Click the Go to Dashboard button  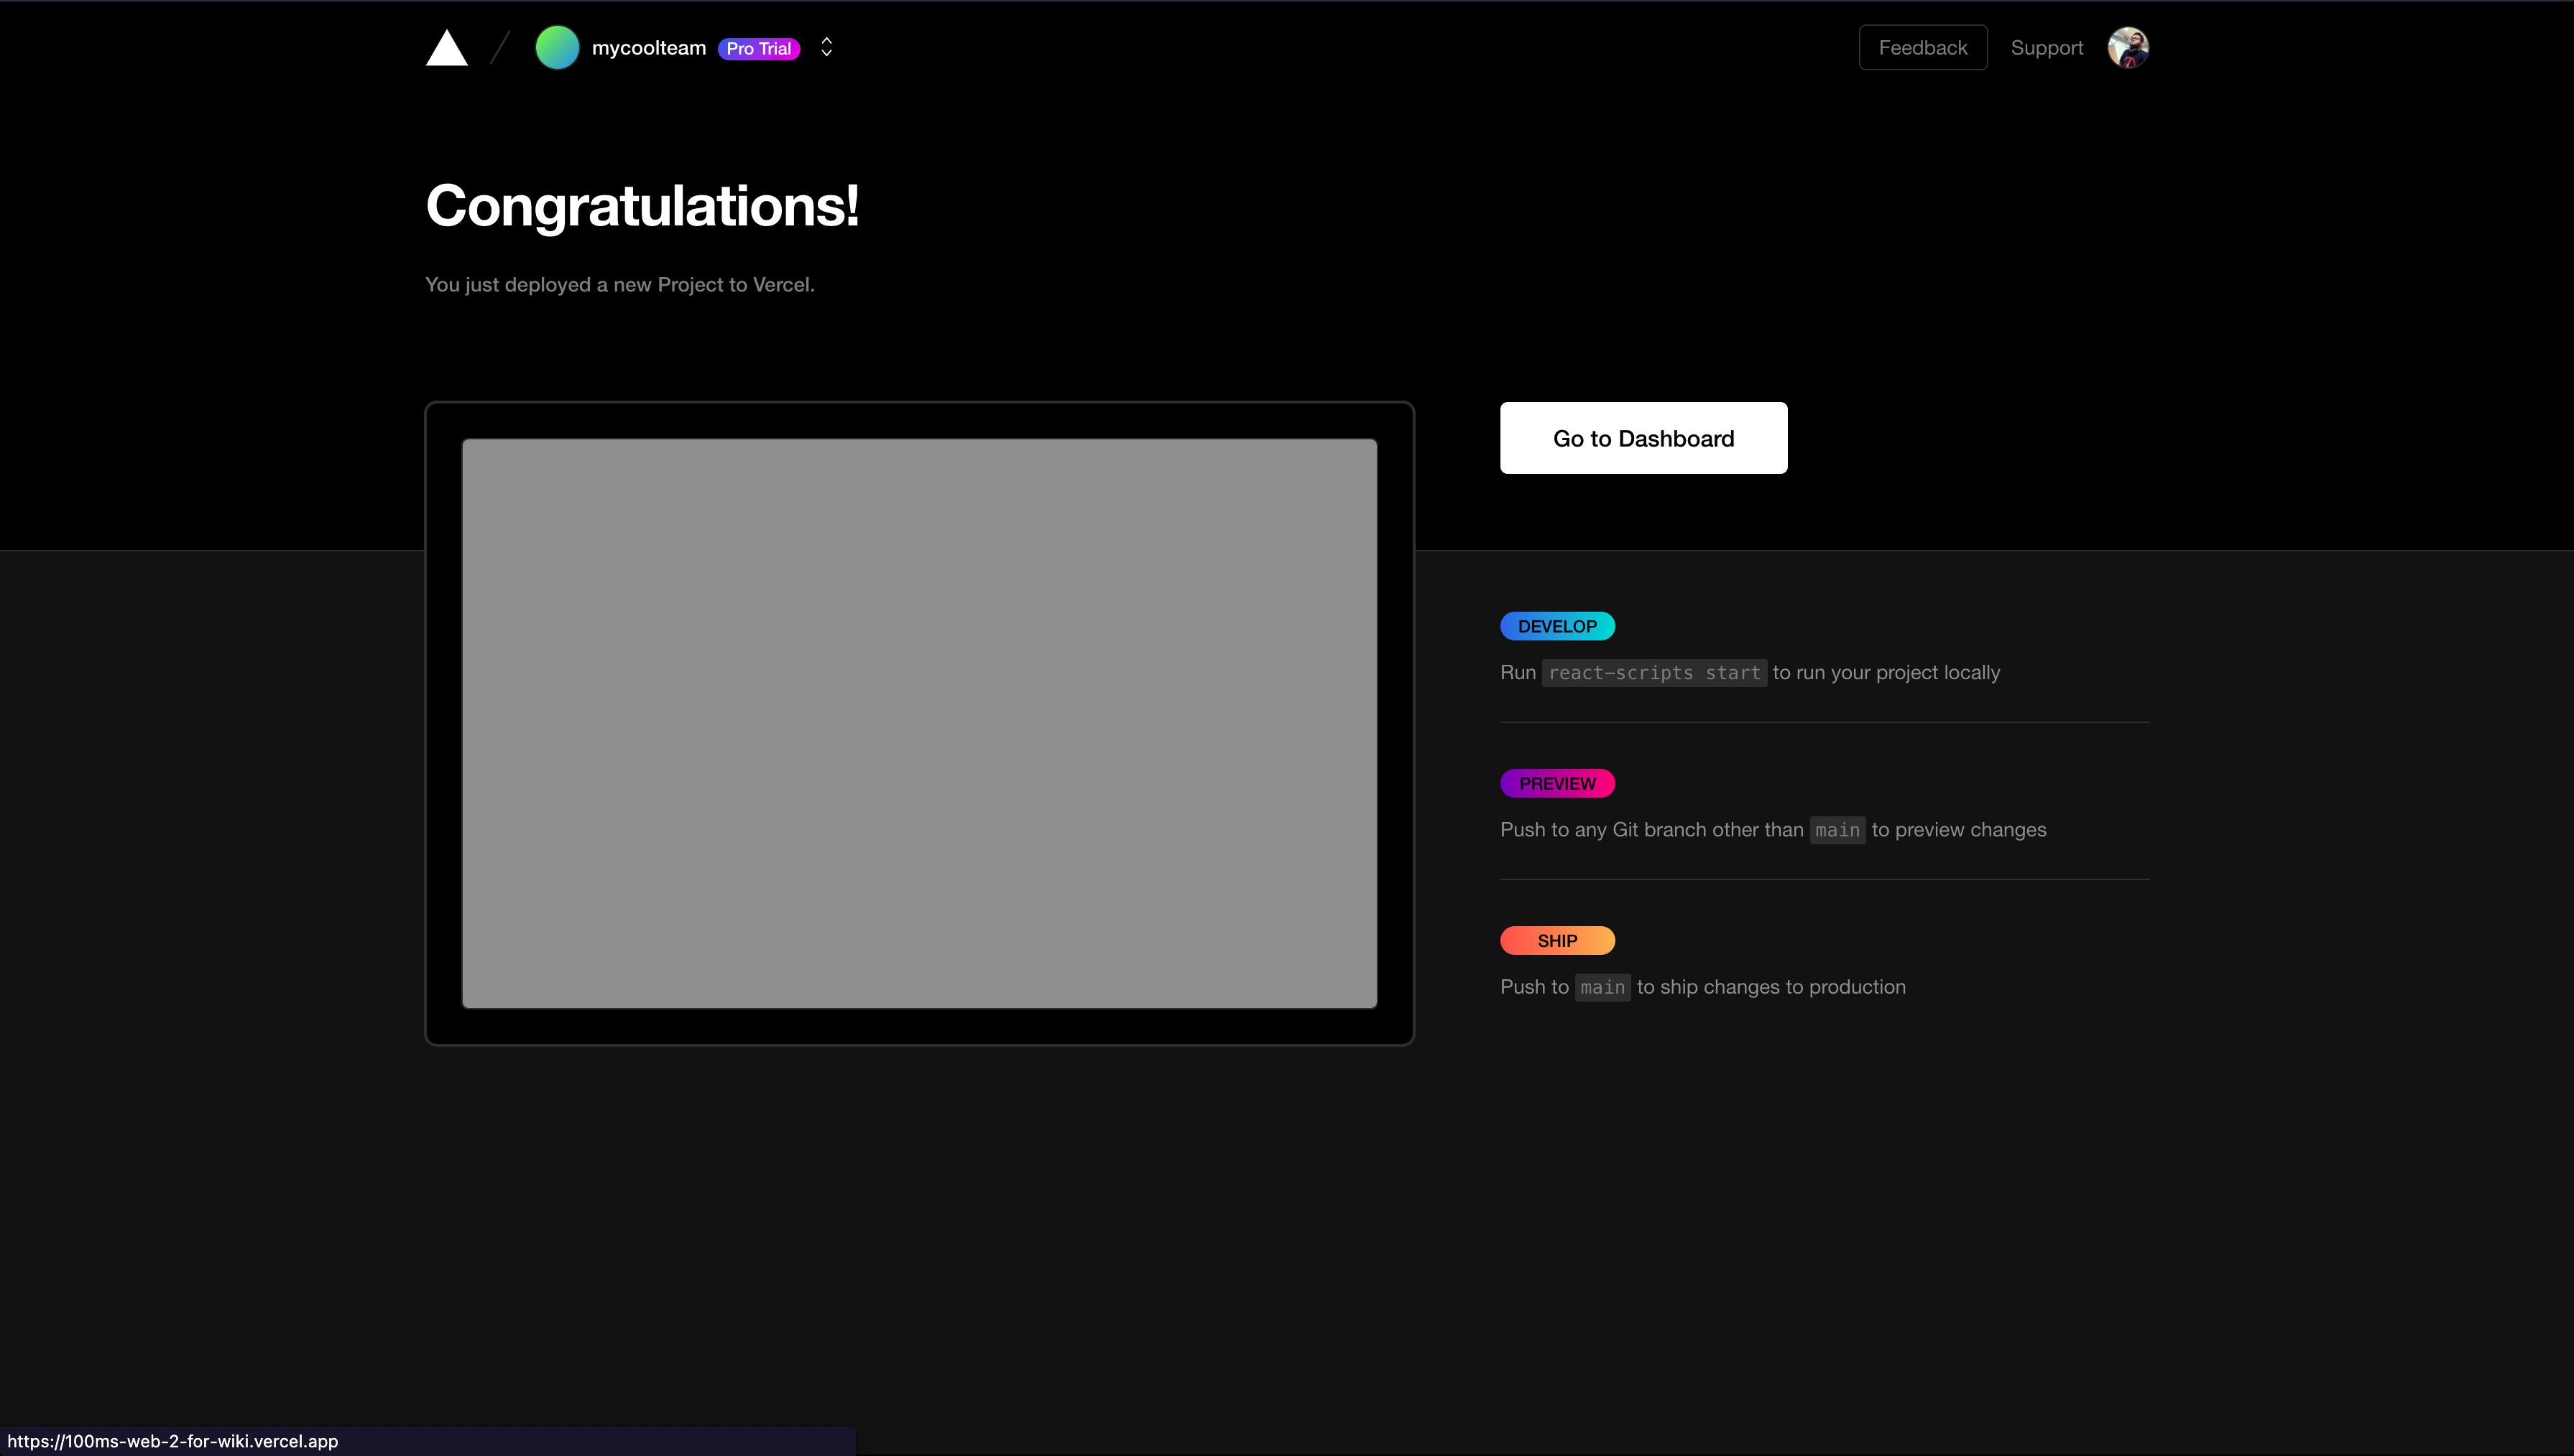point(1643,438)
